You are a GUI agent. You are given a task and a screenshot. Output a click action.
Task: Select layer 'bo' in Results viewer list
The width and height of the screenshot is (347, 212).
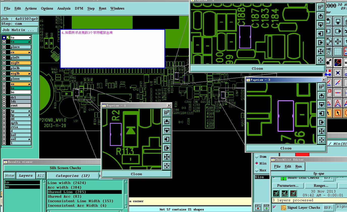click(22, 187)
